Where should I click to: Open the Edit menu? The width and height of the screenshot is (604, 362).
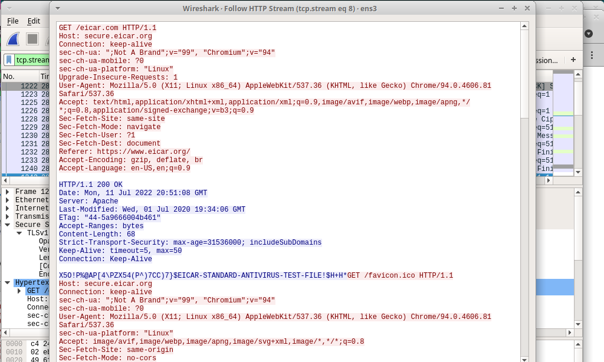(x=34, y=21)
